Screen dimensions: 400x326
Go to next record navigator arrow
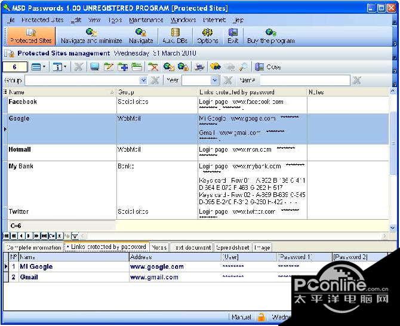(x=29, y=236)
